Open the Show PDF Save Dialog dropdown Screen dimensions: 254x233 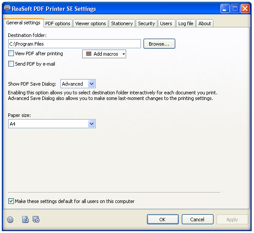[x=91, y=84]
